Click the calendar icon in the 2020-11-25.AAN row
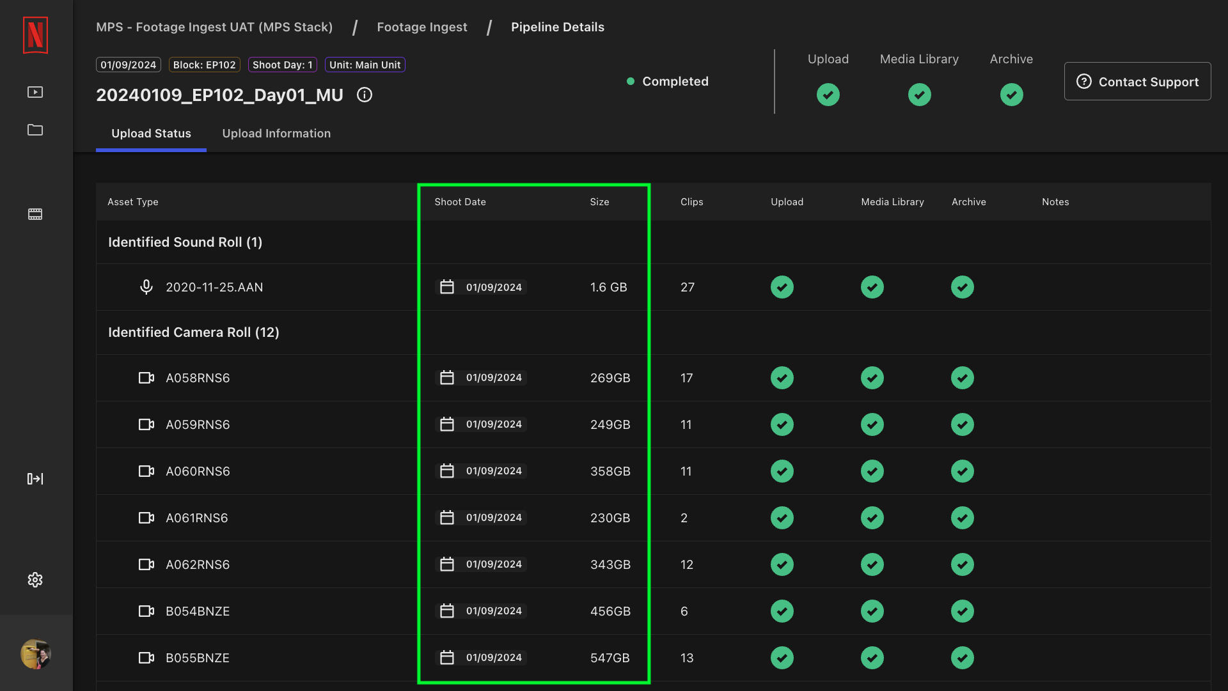This screenshot has width=1228, height=691. [447, 287]
